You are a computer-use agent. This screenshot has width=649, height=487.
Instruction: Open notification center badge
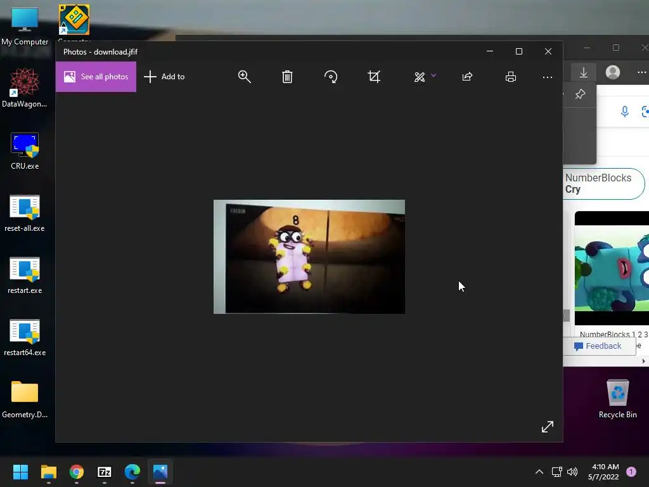(x=631, y=472)
